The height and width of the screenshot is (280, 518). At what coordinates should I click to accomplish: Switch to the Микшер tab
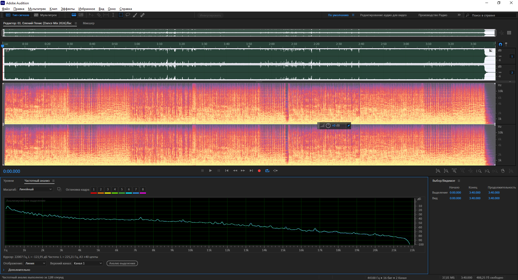(x=88, y=23)
